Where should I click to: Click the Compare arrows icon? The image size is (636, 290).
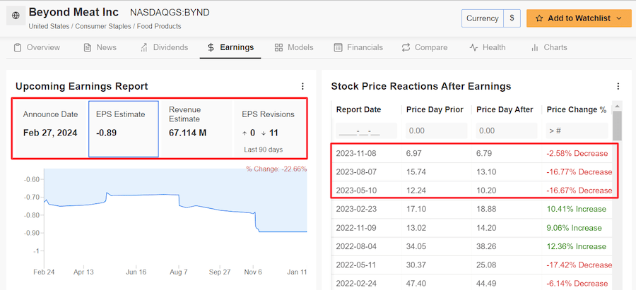coord(406,48)
